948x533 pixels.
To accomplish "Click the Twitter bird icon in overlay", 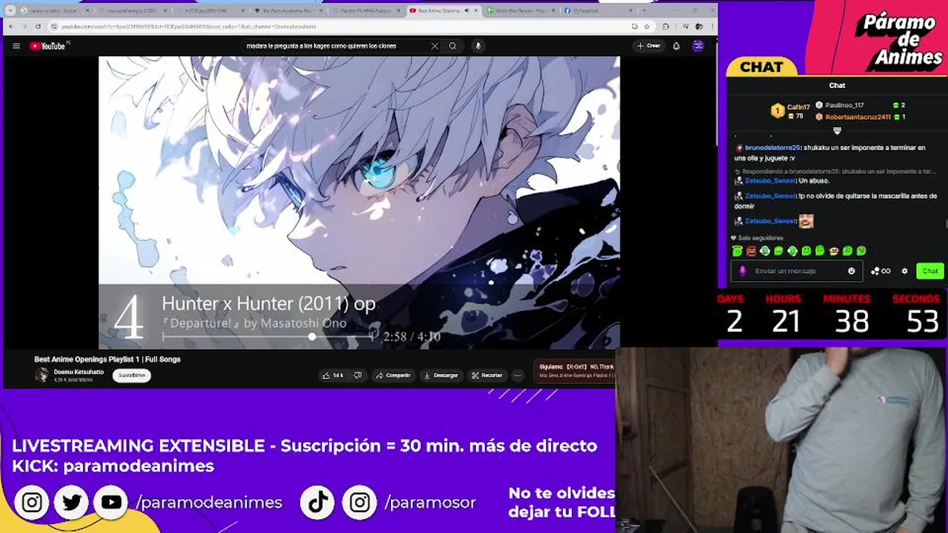I will click(x=72, y=503).
